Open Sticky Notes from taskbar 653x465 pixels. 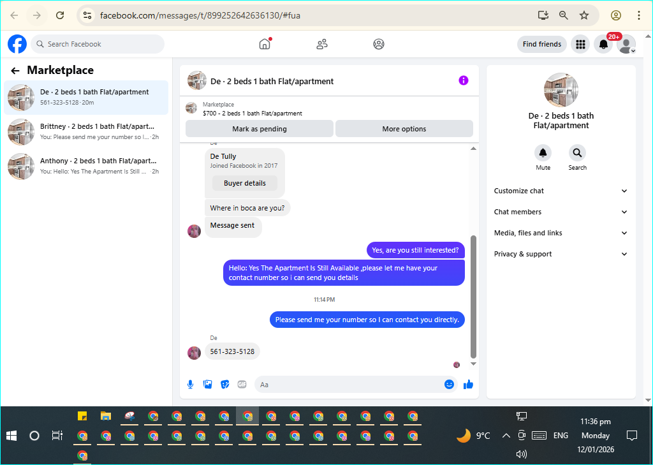(82, 416)
